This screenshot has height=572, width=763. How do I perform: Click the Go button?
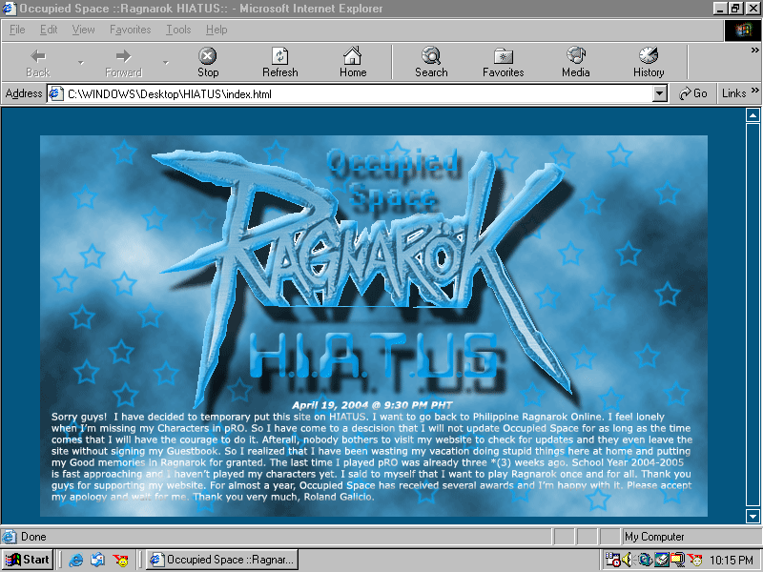coord(693,93)
